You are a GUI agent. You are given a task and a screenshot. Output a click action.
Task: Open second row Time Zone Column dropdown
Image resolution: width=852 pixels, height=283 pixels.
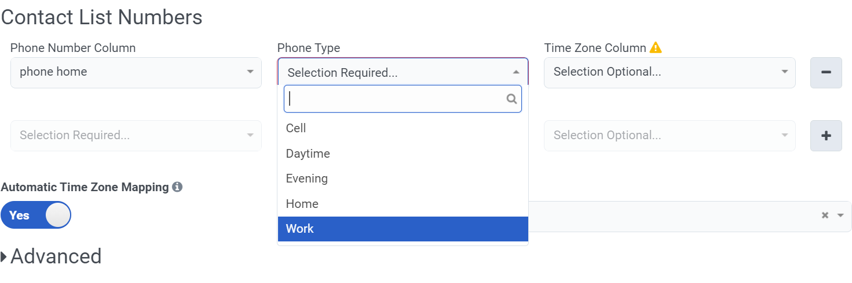pos(669,136)
